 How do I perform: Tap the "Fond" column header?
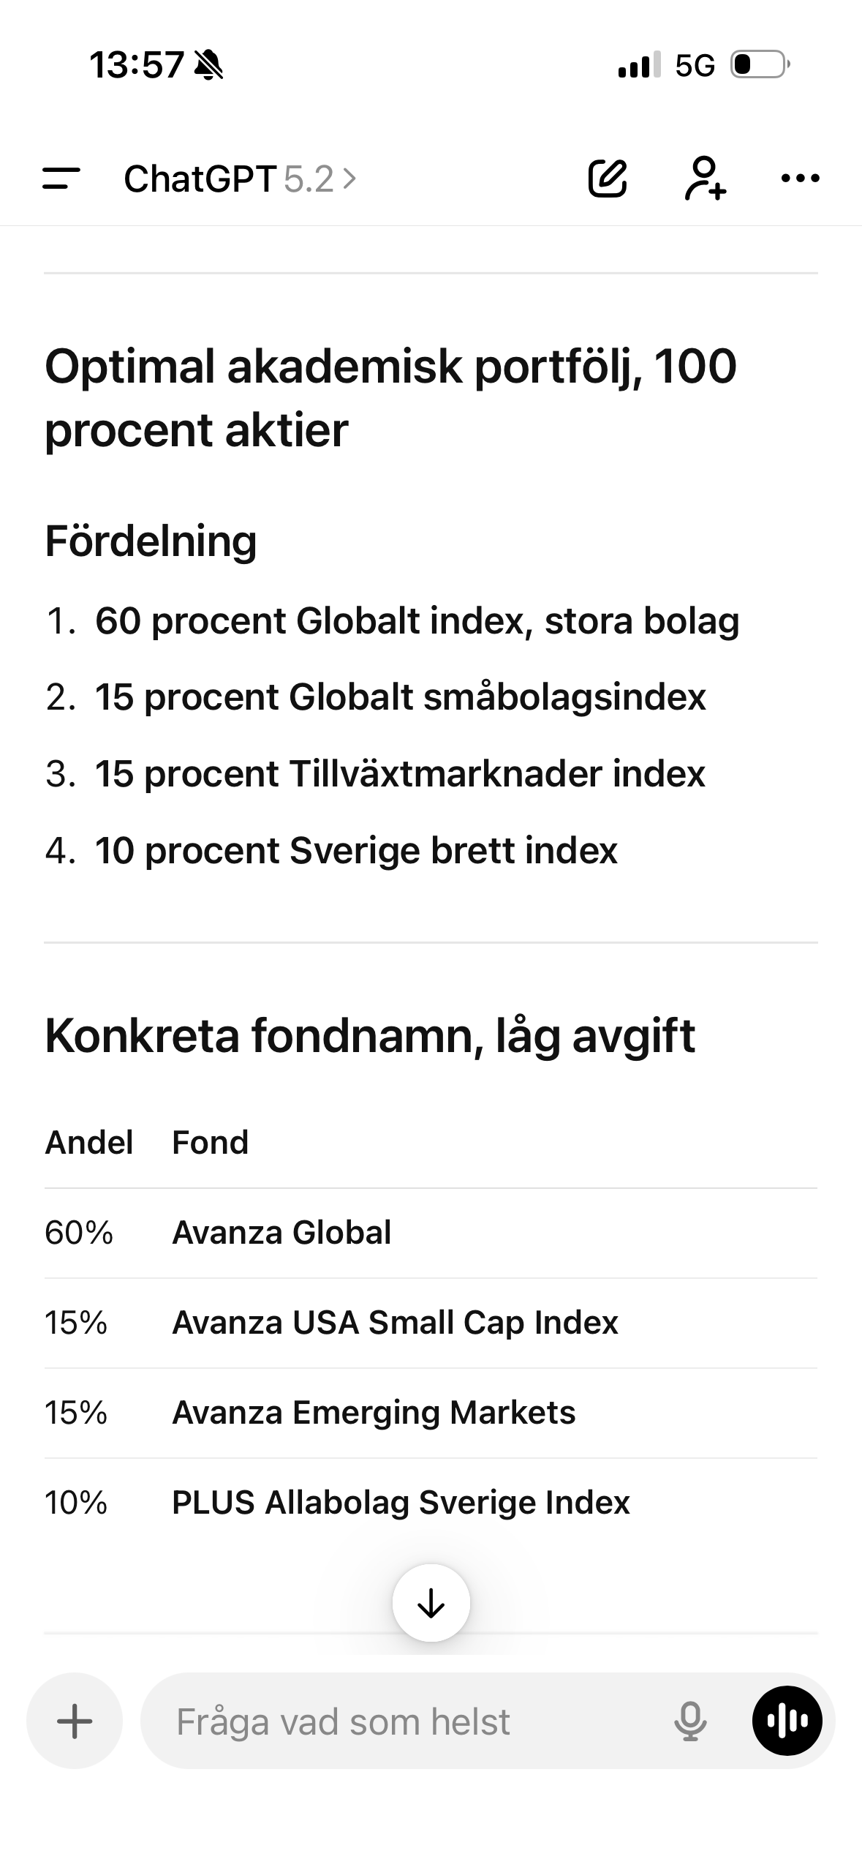pos(211,1142)
